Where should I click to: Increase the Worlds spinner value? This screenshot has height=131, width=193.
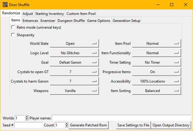[x=26, y=117]
